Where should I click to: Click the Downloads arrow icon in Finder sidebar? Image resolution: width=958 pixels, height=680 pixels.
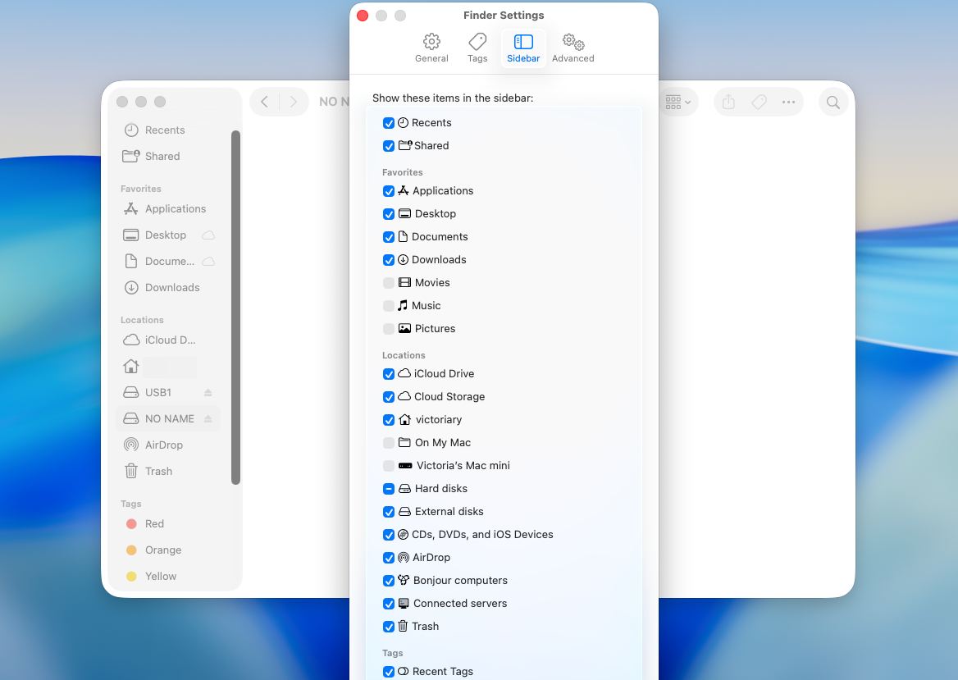click(131, 288)
